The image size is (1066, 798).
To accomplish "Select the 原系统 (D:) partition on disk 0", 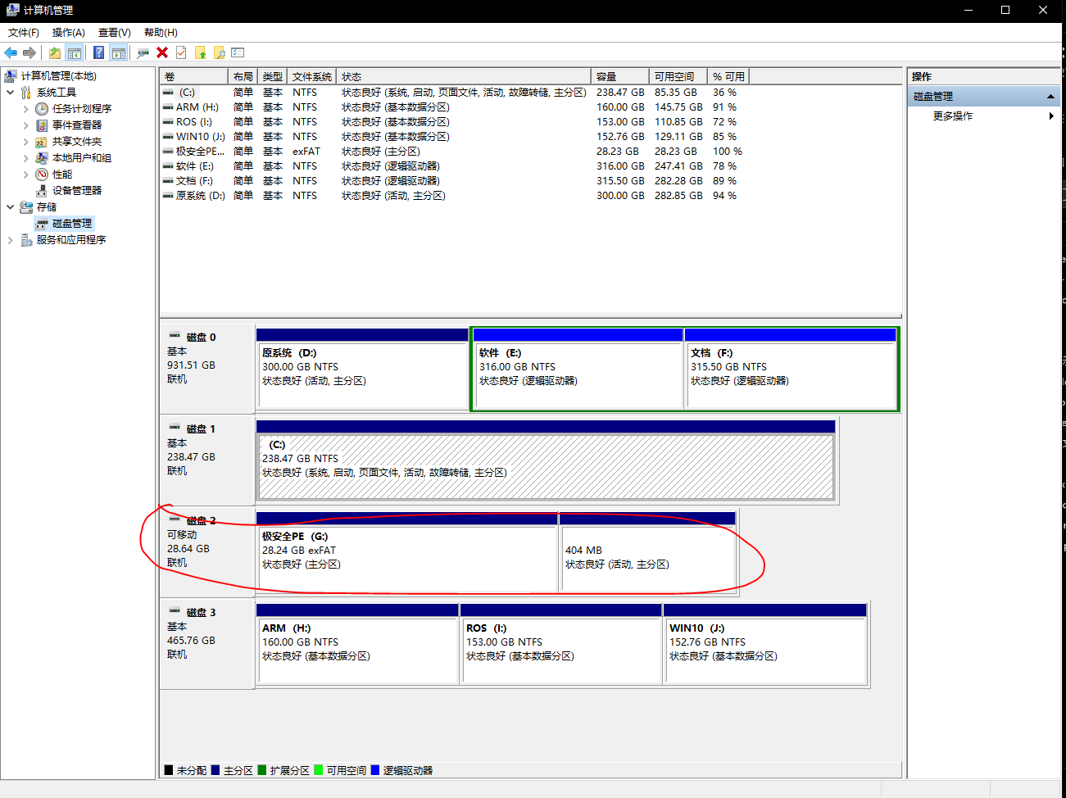I will [362, 369].
